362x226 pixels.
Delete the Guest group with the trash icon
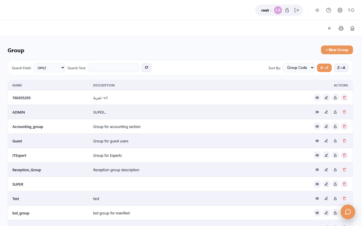pos(344,141)
